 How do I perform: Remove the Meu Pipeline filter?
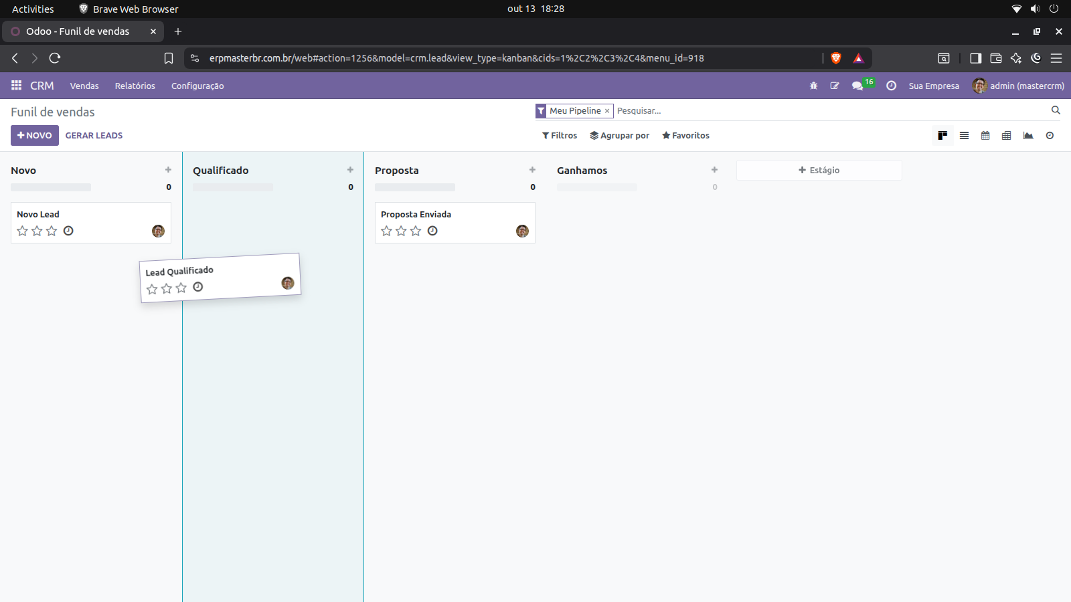[x=607, y=111]
